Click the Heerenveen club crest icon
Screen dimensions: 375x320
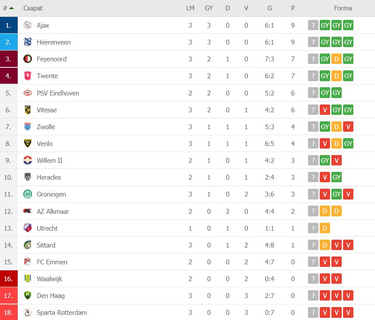[x=28, y=42]
